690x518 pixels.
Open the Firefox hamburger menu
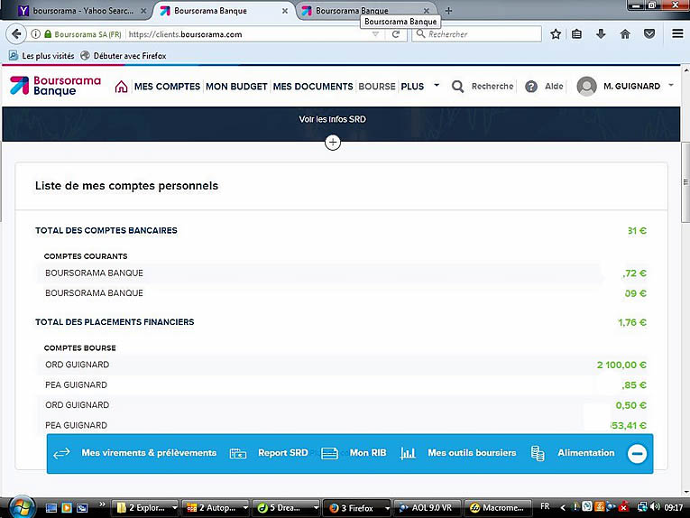coord(676,34)
